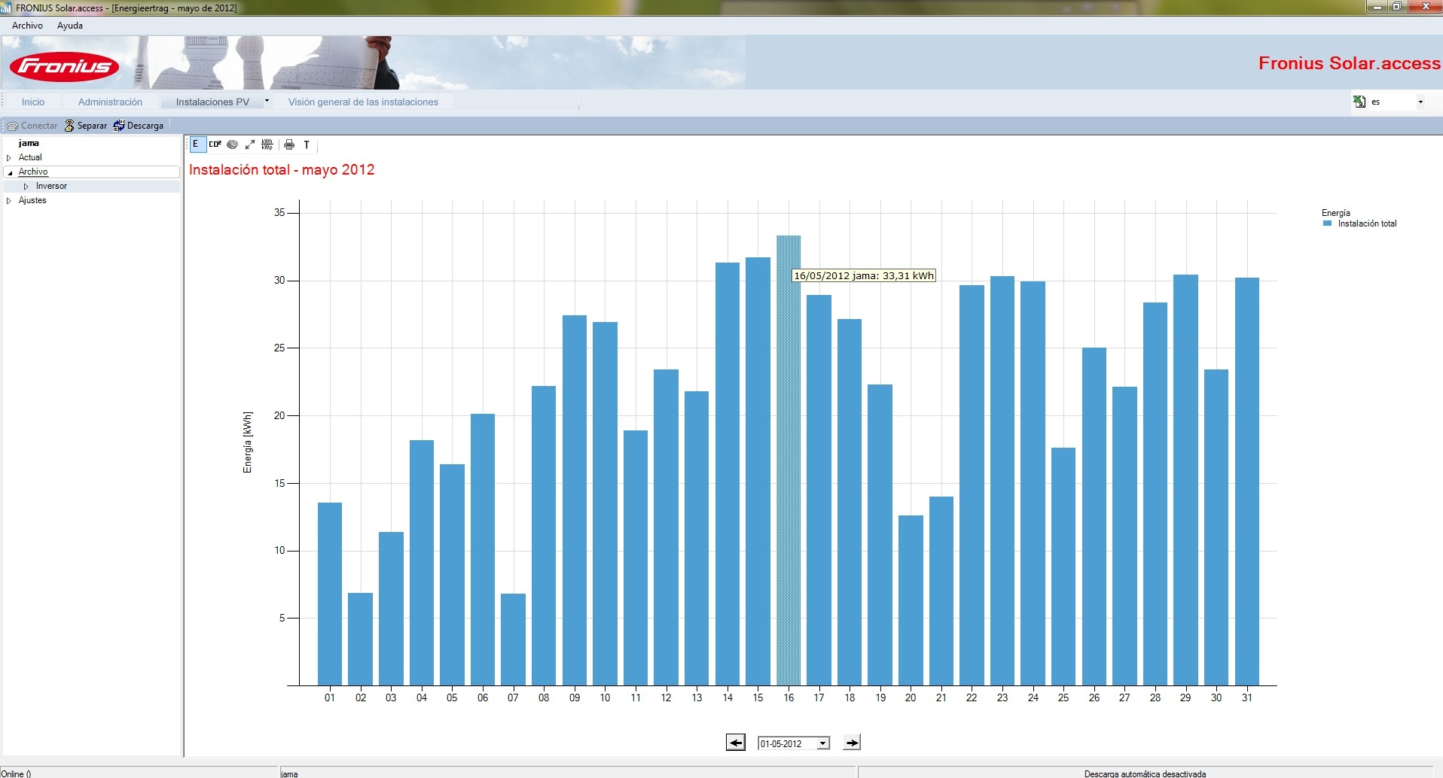Viewport: 1443px width, 778px height.
Task: Toggle kWh/kWp normalized yield view
Action: click(267, 144)
